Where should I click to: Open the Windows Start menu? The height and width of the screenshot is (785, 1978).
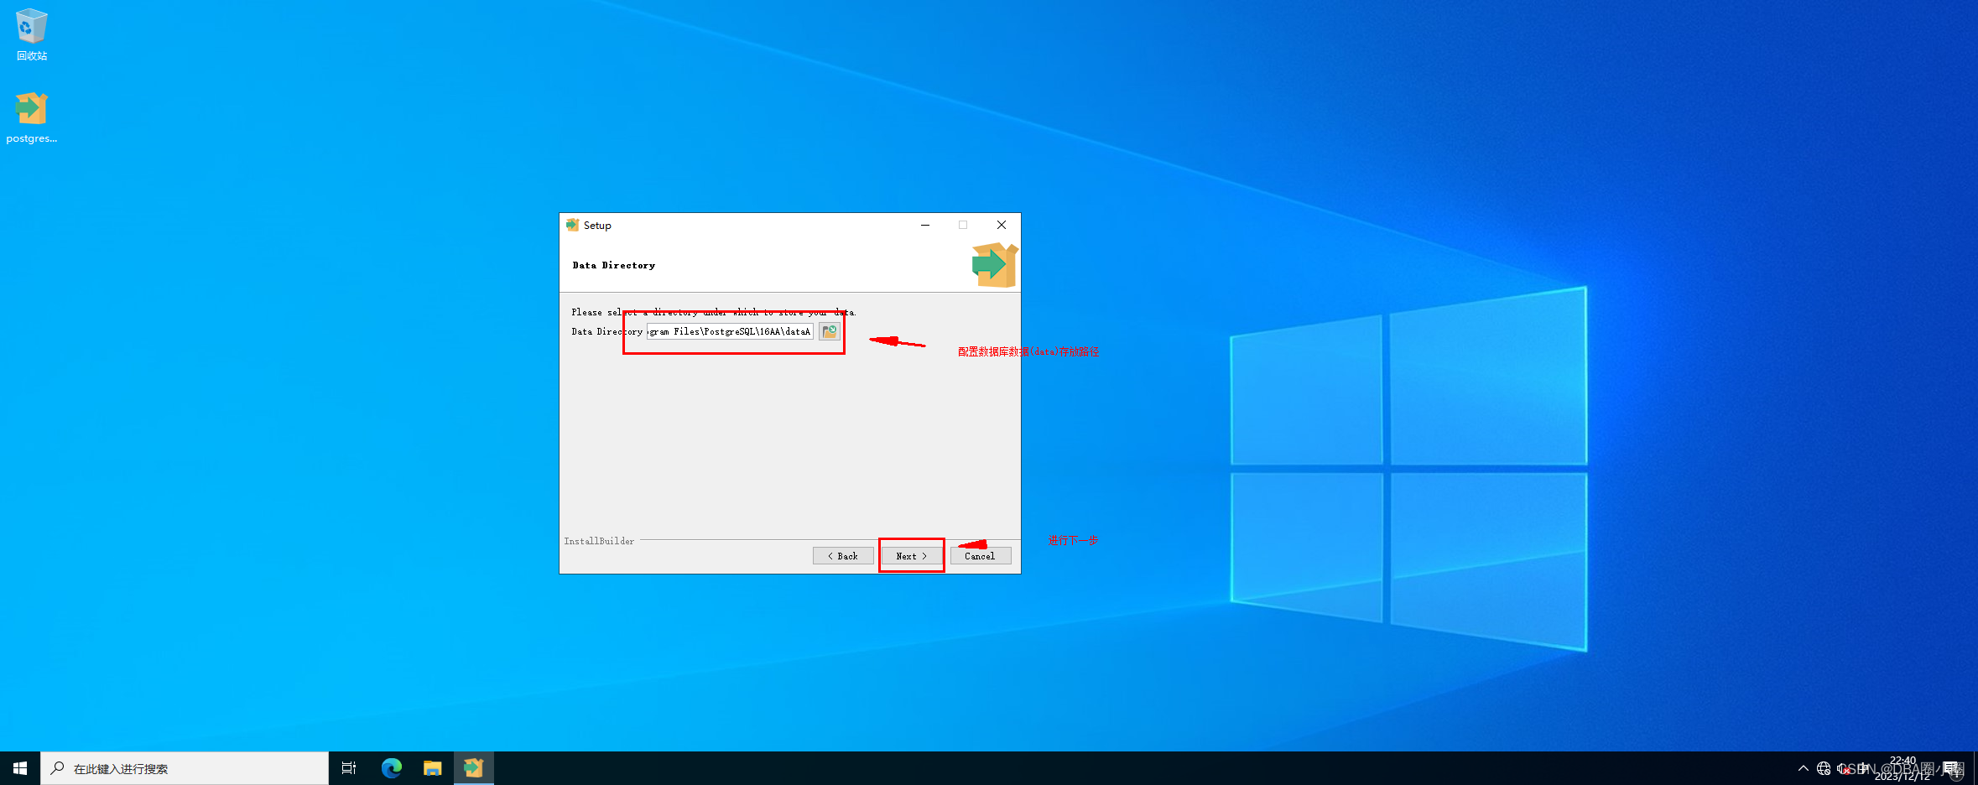point(20,768)
